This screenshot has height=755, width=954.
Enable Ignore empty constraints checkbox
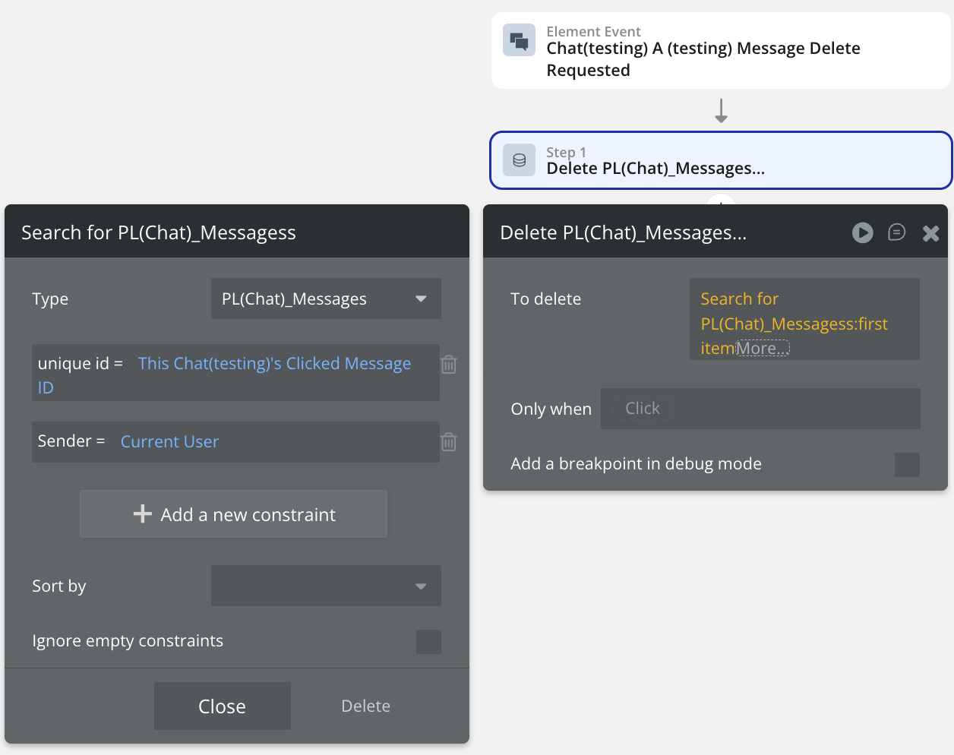[428, 641]
